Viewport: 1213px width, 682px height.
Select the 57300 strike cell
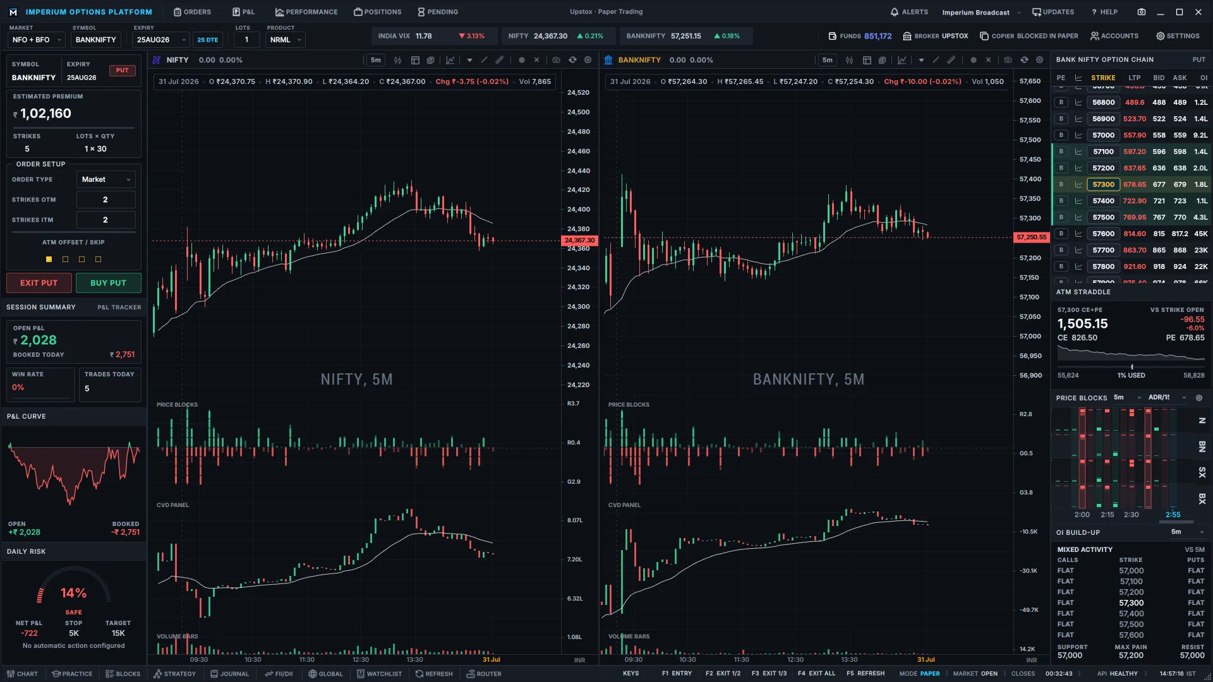[1104, 184]
